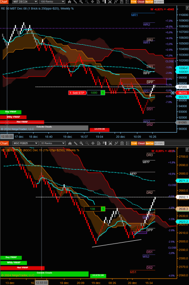
Task: Toggle M VWAP button in MGC toolbar
Action: [159, 143]
